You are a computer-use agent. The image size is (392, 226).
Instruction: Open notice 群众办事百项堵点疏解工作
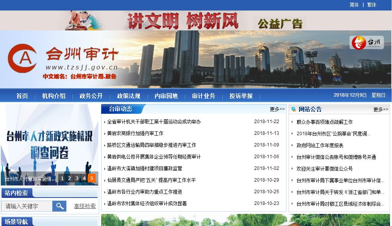[324, 122]
